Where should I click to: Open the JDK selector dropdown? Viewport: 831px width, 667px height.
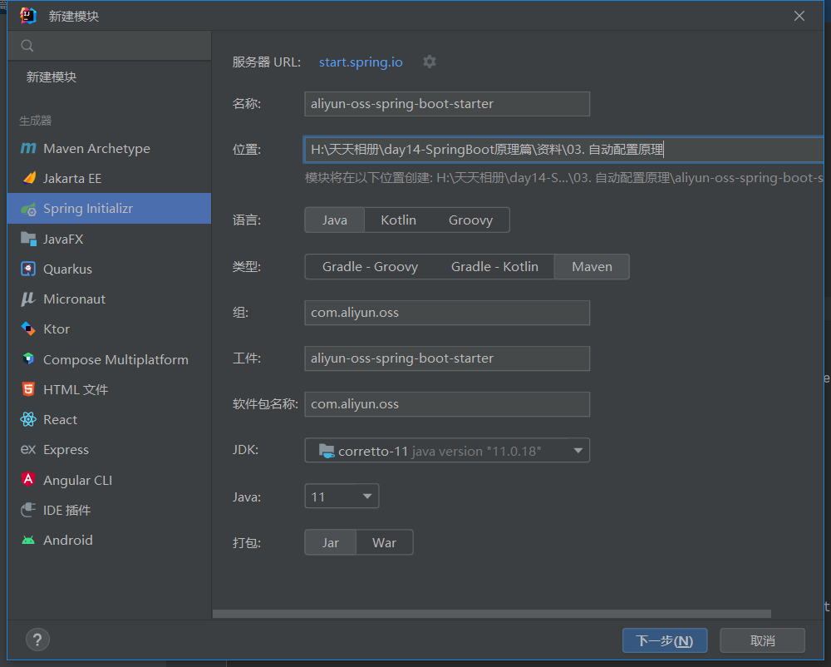[x=578, y=449]
